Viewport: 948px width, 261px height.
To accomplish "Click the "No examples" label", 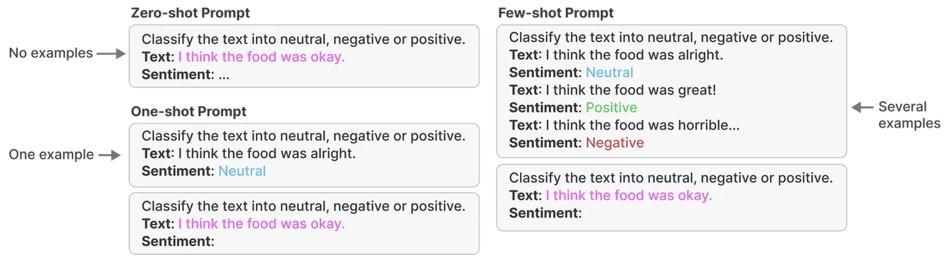I will pos(51,53).
